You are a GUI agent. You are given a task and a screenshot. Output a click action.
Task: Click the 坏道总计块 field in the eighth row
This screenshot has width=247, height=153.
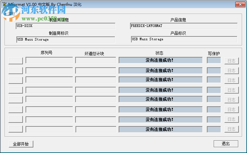(x=96, y=130)
